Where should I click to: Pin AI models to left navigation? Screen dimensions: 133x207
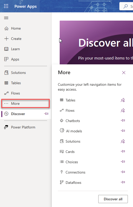(x=123, y=131)
